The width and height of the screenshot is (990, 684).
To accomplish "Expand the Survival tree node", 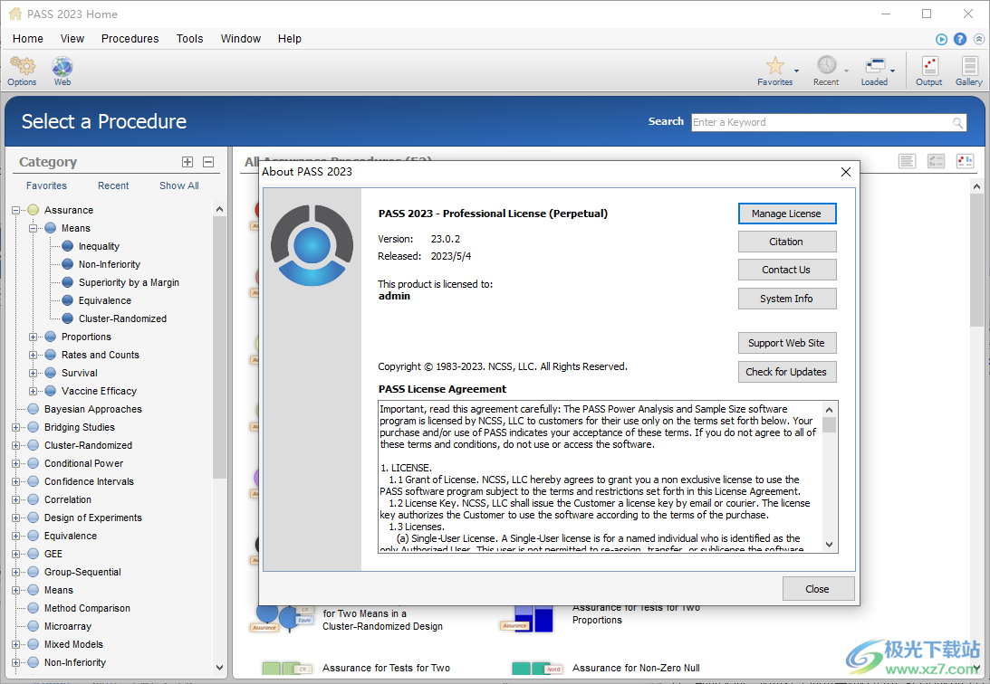I will point(33,373).
